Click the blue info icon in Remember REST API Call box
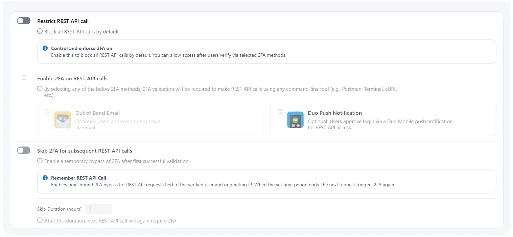 click(45, 178)
